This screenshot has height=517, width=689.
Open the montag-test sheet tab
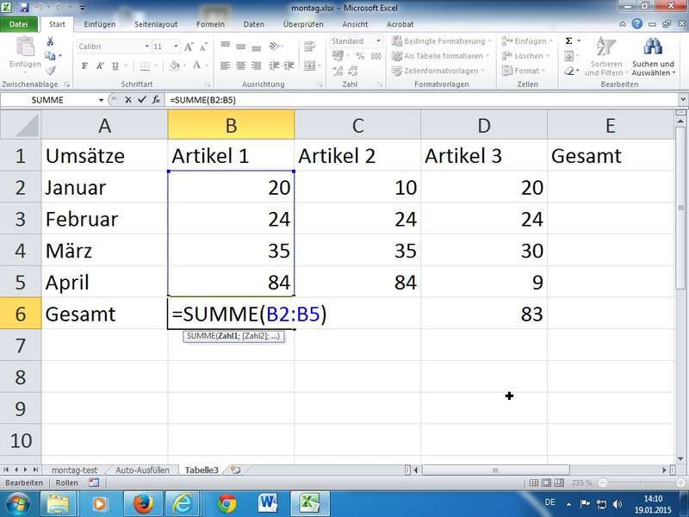click(73, 470)
